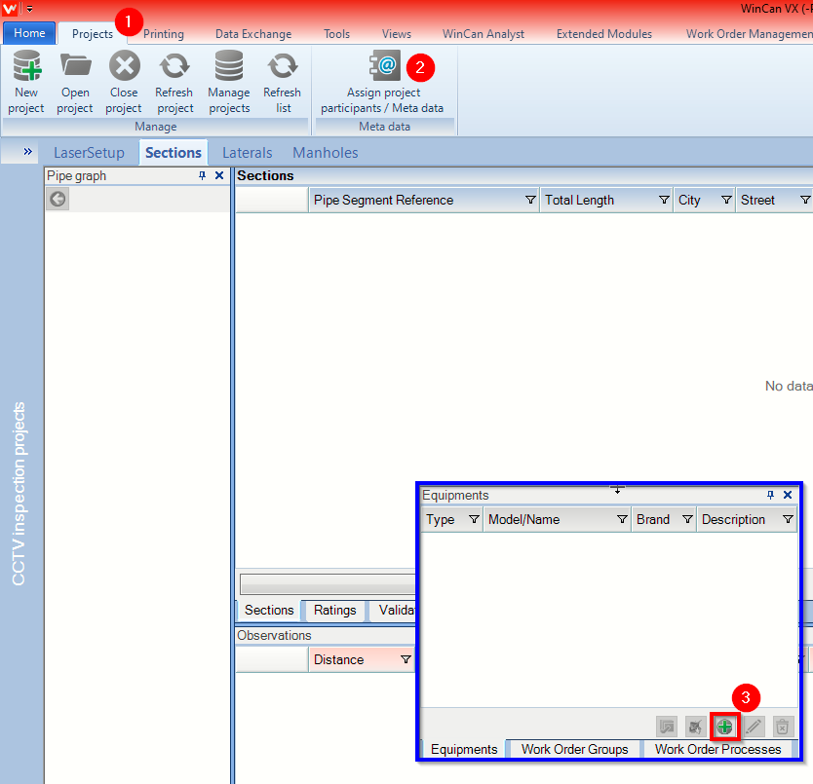Close the Equipments panel
813x784 pixels.
(788, 495)
